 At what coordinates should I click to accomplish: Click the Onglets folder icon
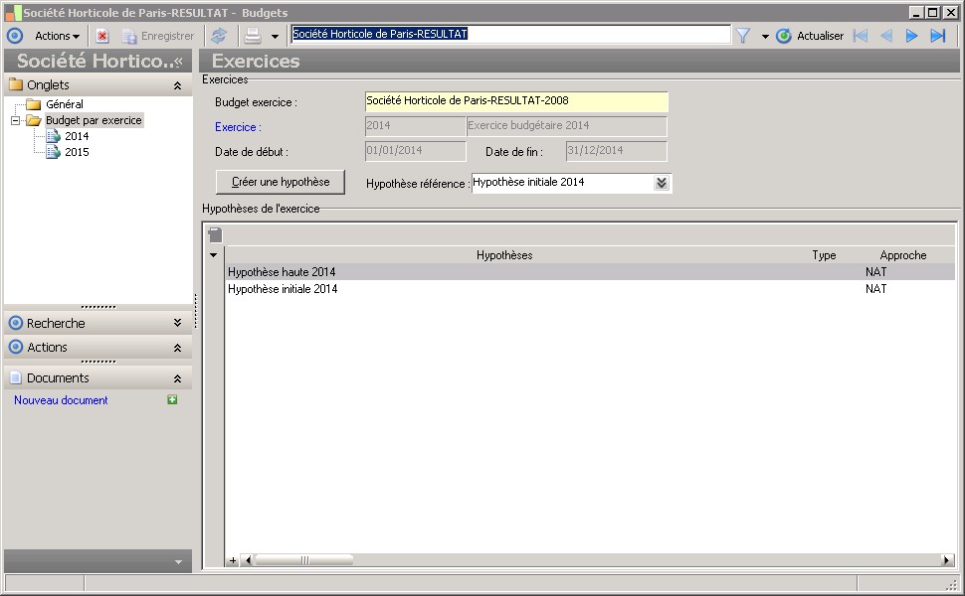(15, 84)
